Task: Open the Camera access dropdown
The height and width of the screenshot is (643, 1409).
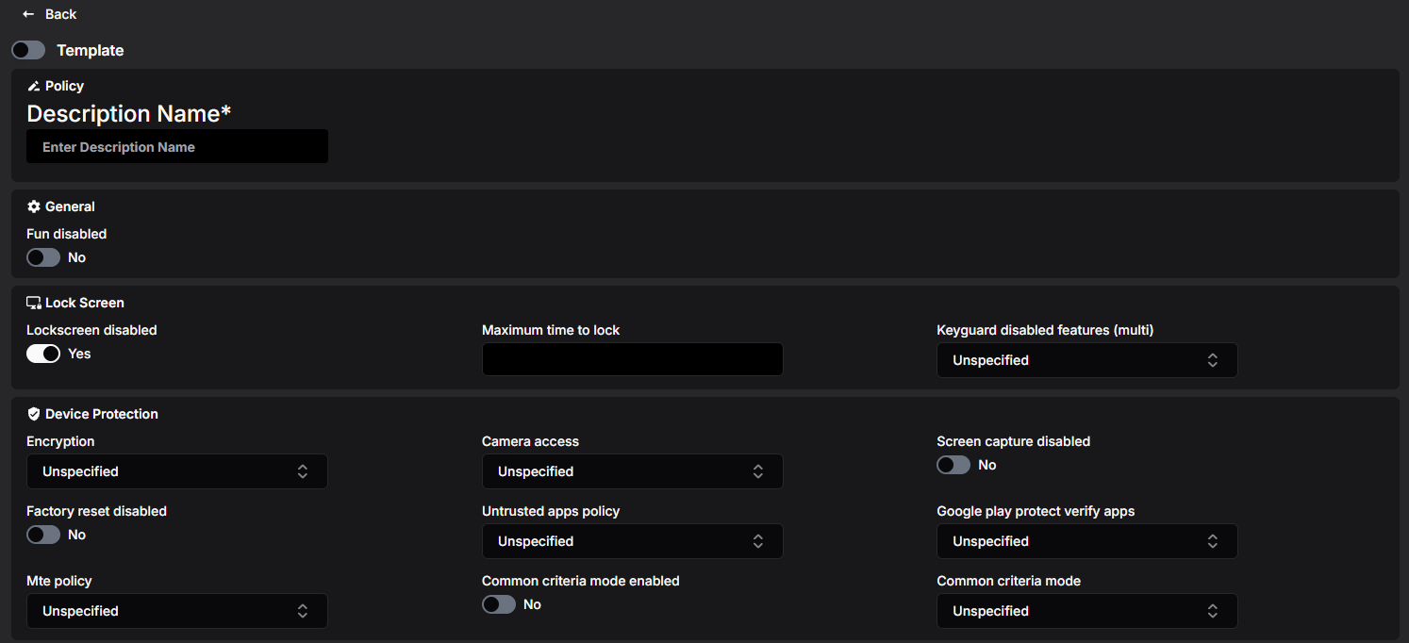Action: pyautogui.click(x=632, y=471)
